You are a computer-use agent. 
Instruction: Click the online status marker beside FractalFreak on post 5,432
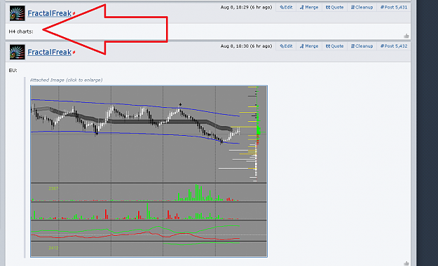pos(74,52)
